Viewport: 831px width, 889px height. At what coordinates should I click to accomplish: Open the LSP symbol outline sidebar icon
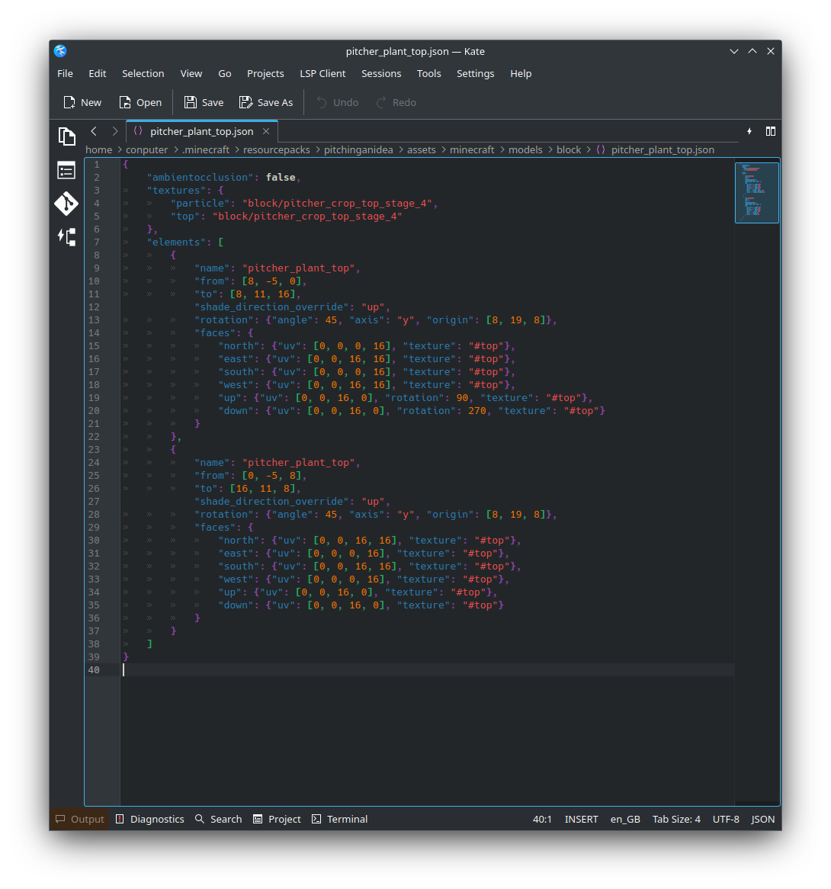pyautogui.click(x=67, y=237)
